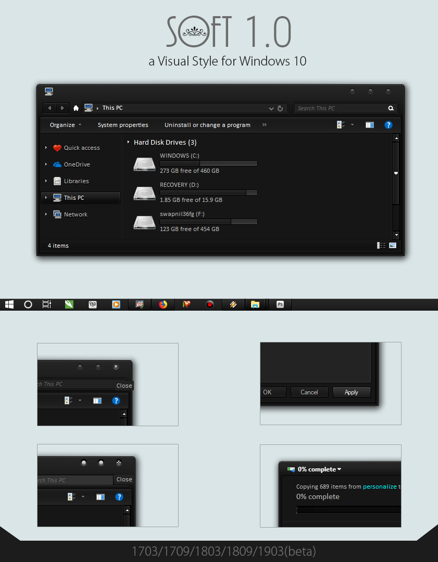Click the Windows Start button

click(x=9, y=304)
